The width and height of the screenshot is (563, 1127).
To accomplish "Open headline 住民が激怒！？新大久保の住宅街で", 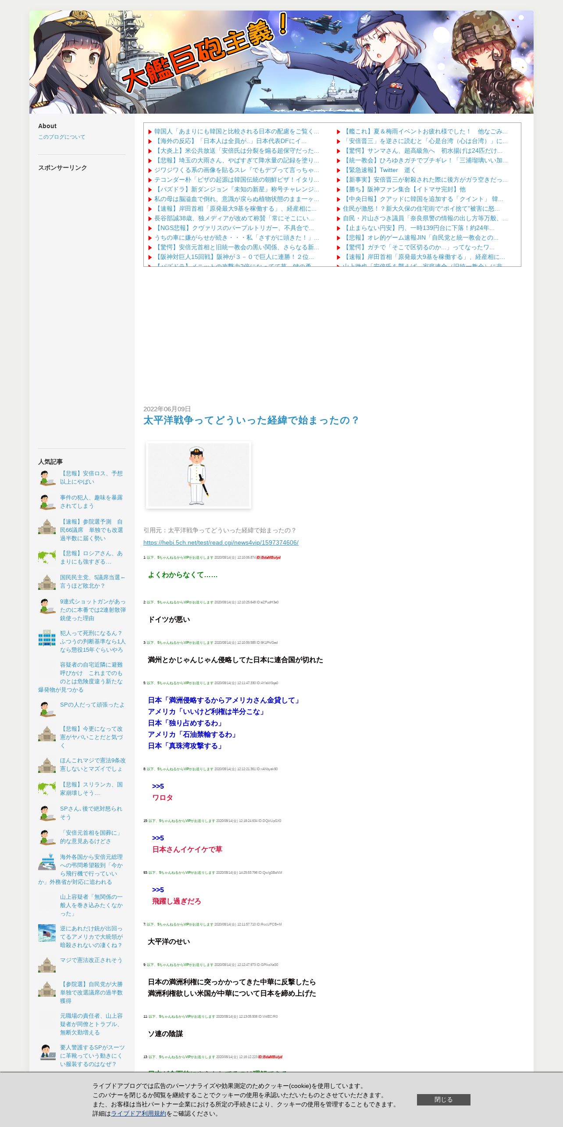I will click(x=421, y=209).
